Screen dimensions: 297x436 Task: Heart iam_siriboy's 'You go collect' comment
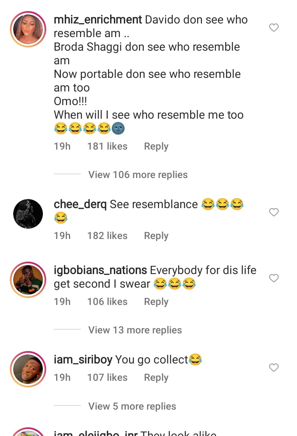(x=274, y=368)
